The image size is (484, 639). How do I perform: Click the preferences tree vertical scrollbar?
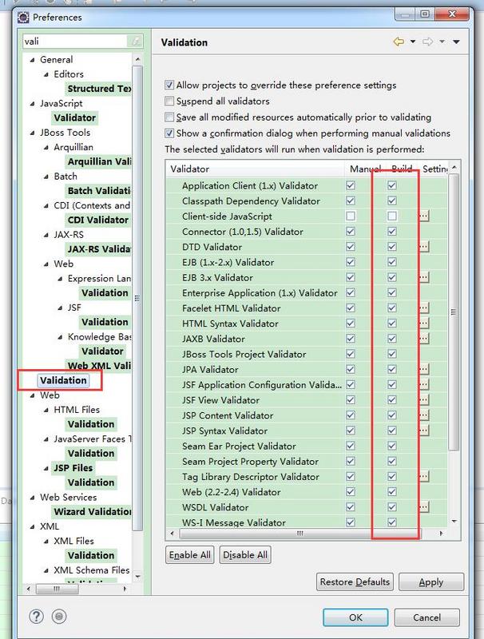point(137,297)
